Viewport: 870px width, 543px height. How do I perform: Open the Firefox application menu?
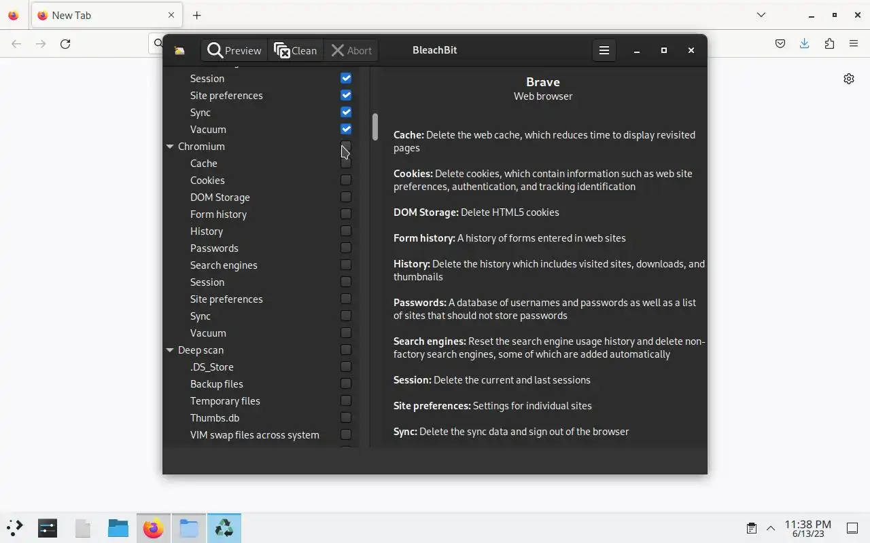tap(854, 44)
